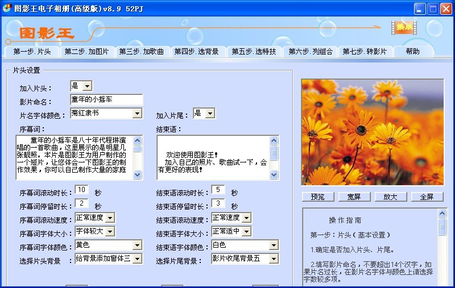Click the 结束语 scrollbar down arrow
Image resolution: width=455 pixels, height=288 pixels.
[274, 175]
